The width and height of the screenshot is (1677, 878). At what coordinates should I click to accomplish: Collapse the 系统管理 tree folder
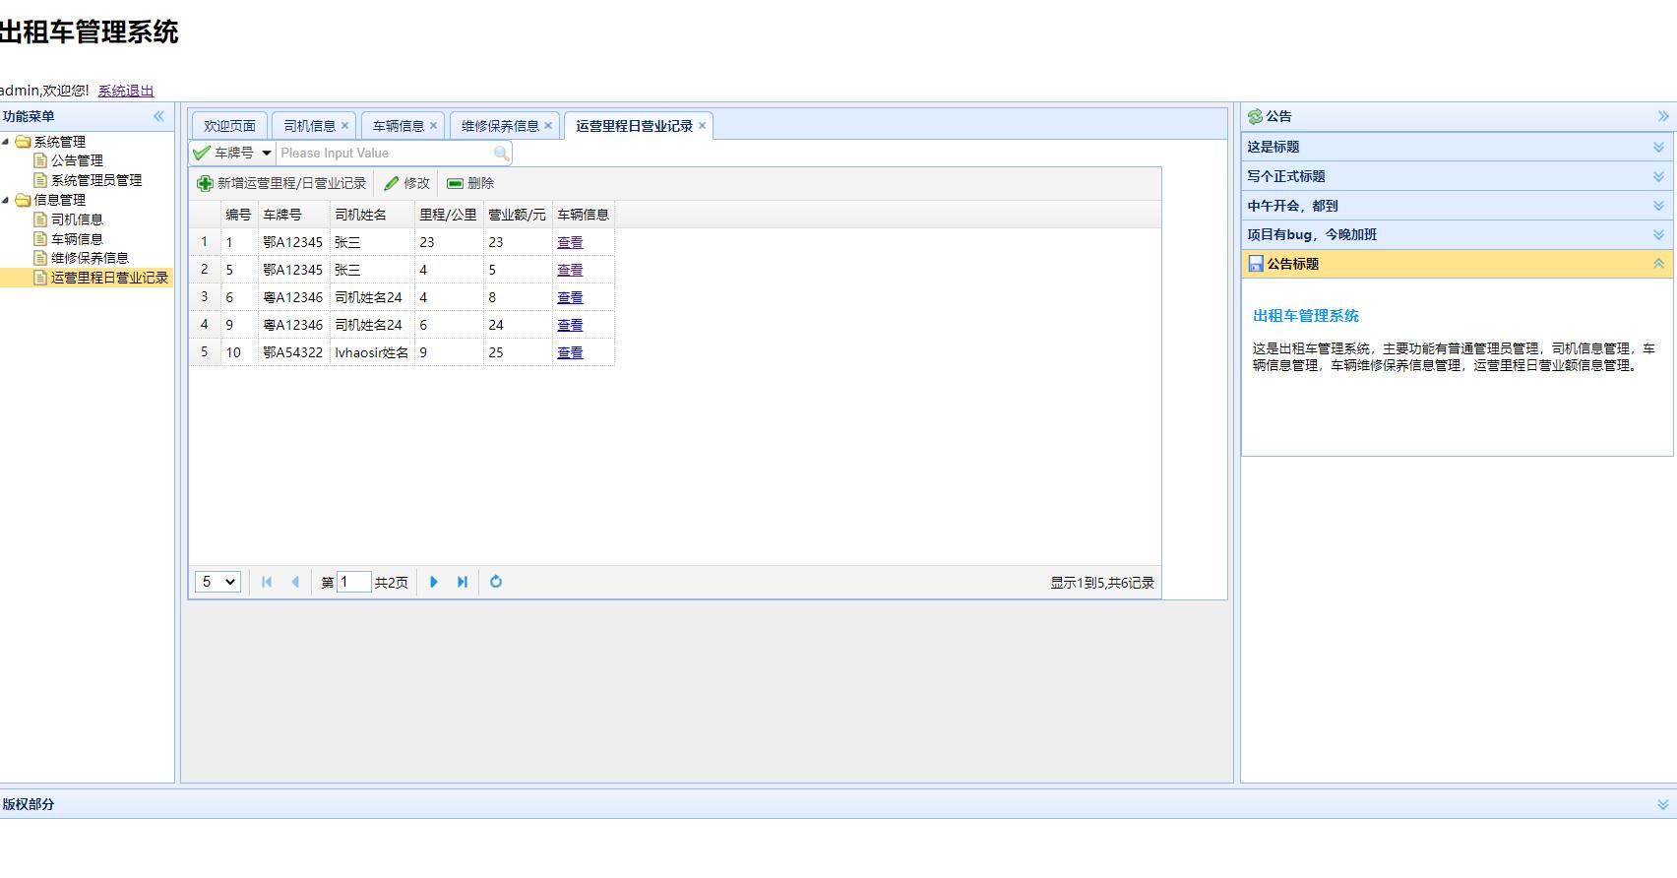coord(6,142)
